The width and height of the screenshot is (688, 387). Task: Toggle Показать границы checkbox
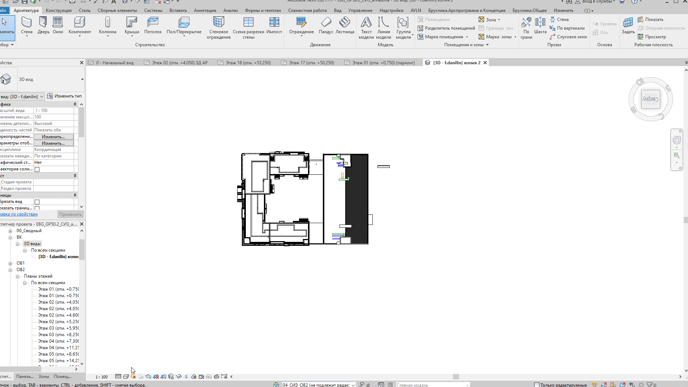[x=37, y=208]
